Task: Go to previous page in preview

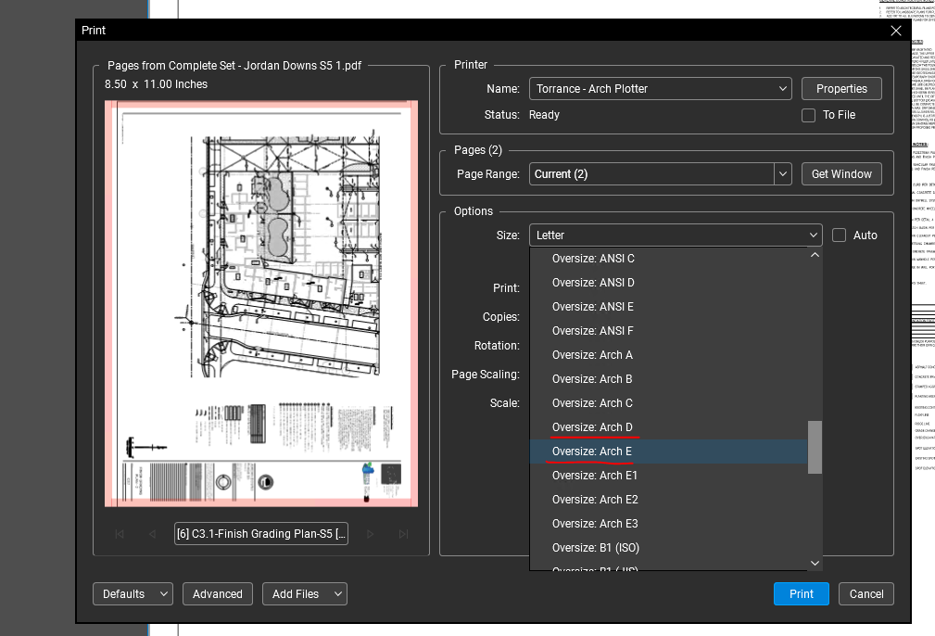Action: point(152,534)
